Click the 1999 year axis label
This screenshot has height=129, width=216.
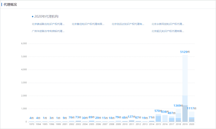pyautogui.click(x=58, y=124)
